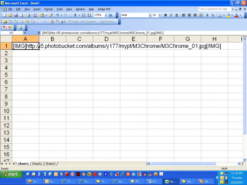Click Convert to PDF and Email icon
The height and width of the screenshot is (185, 247).
click(x=11, y=28)
